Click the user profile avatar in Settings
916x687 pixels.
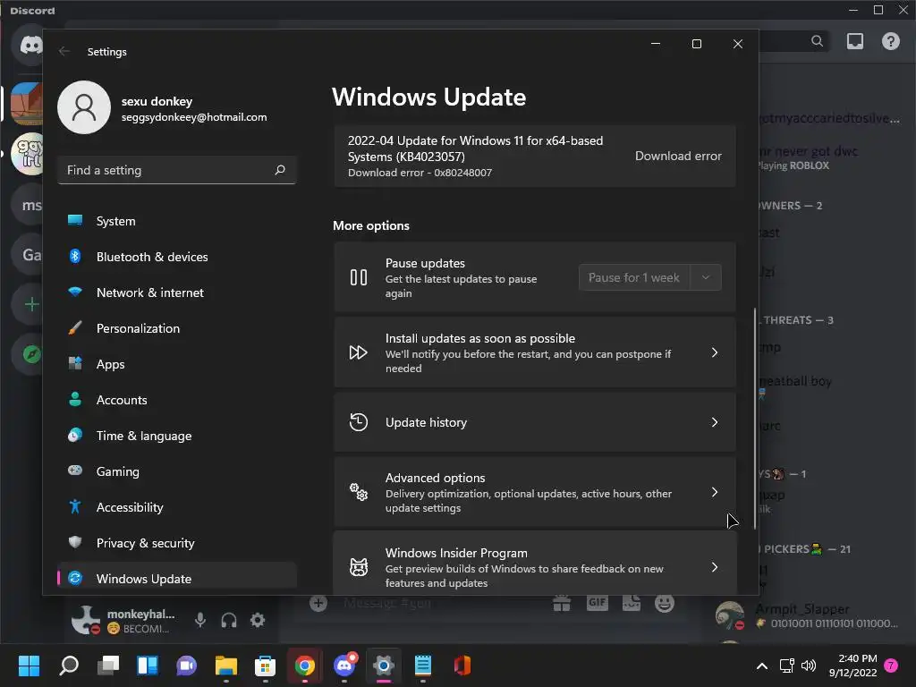[84, 107]
